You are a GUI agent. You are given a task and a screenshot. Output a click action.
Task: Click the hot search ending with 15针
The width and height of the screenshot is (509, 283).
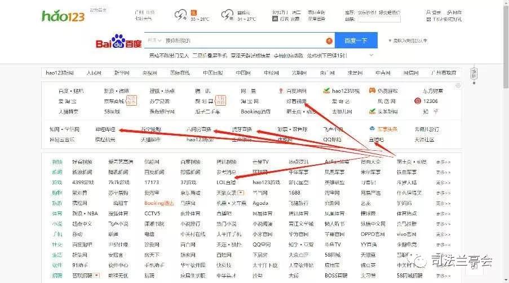(327, 56)
